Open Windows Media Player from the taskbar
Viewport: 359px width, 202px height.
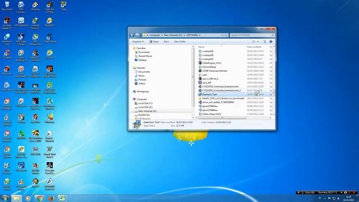tap(28, 198)
